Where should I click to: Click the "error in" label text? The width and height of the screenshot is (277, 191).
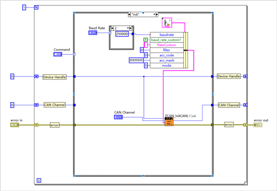pyautogui.click(x=16, y=120)
